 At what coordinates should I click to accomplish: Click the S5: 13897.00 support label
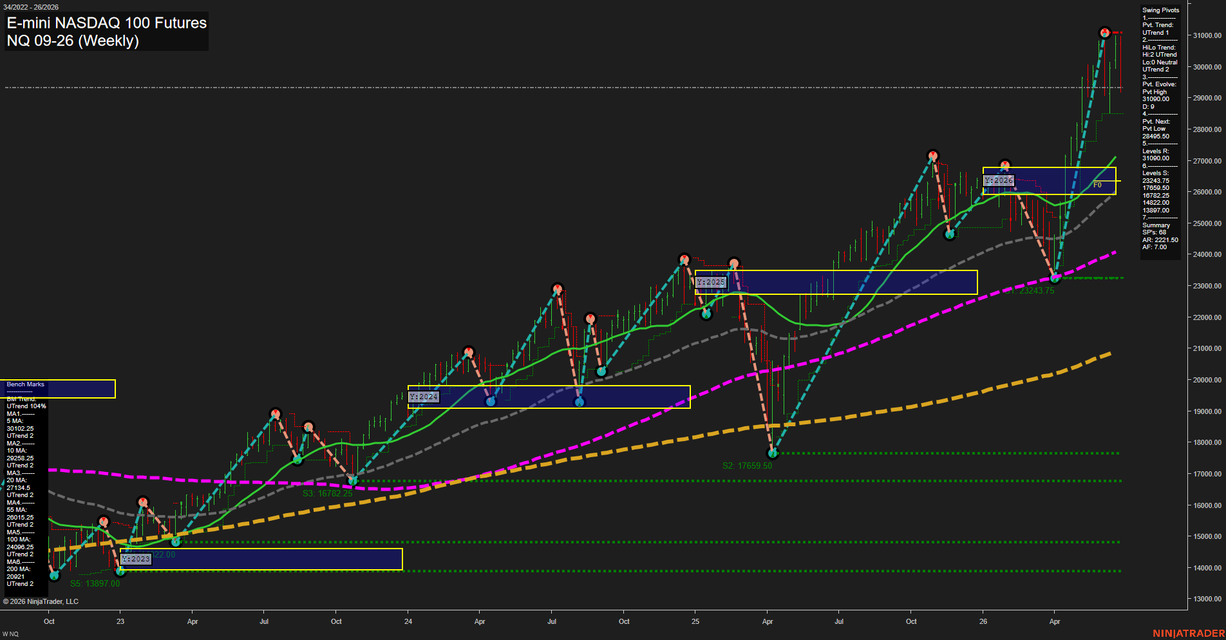pos(95,584)
